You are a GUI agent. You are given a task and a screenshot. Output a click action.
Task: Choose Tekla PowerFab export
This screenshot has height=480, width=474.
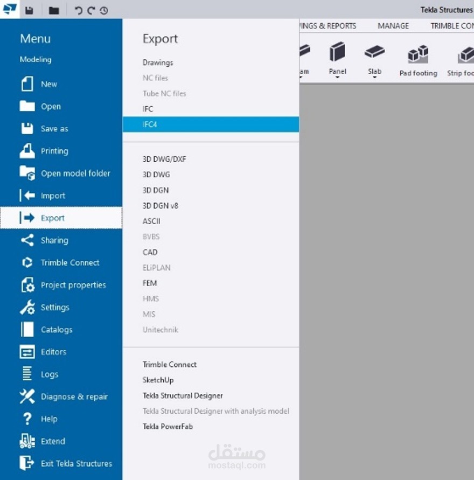(168, 427)
